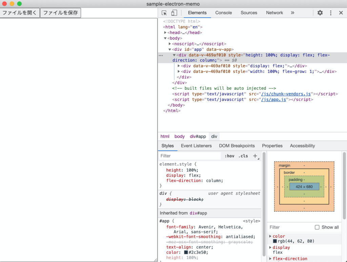
Task: Toggle the .cls class editor button
Action: click(x=243, y=156)
